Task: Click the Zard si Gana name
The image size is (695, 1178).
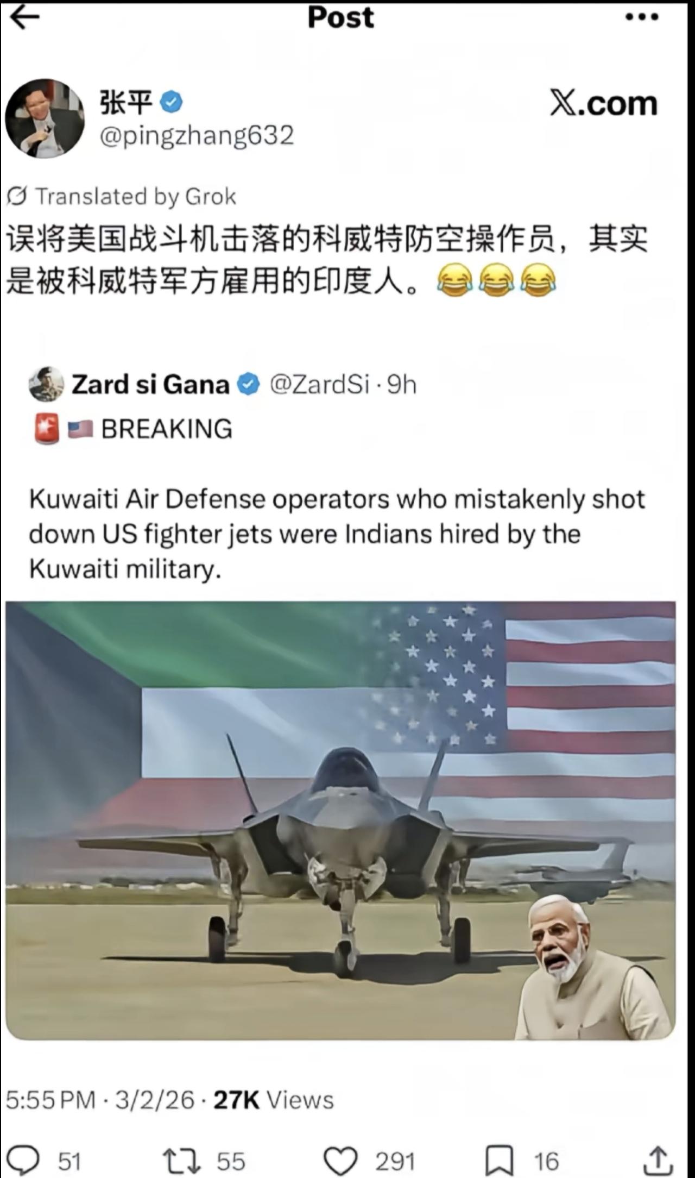Action: pyautogui.click(x=150, y=385)
